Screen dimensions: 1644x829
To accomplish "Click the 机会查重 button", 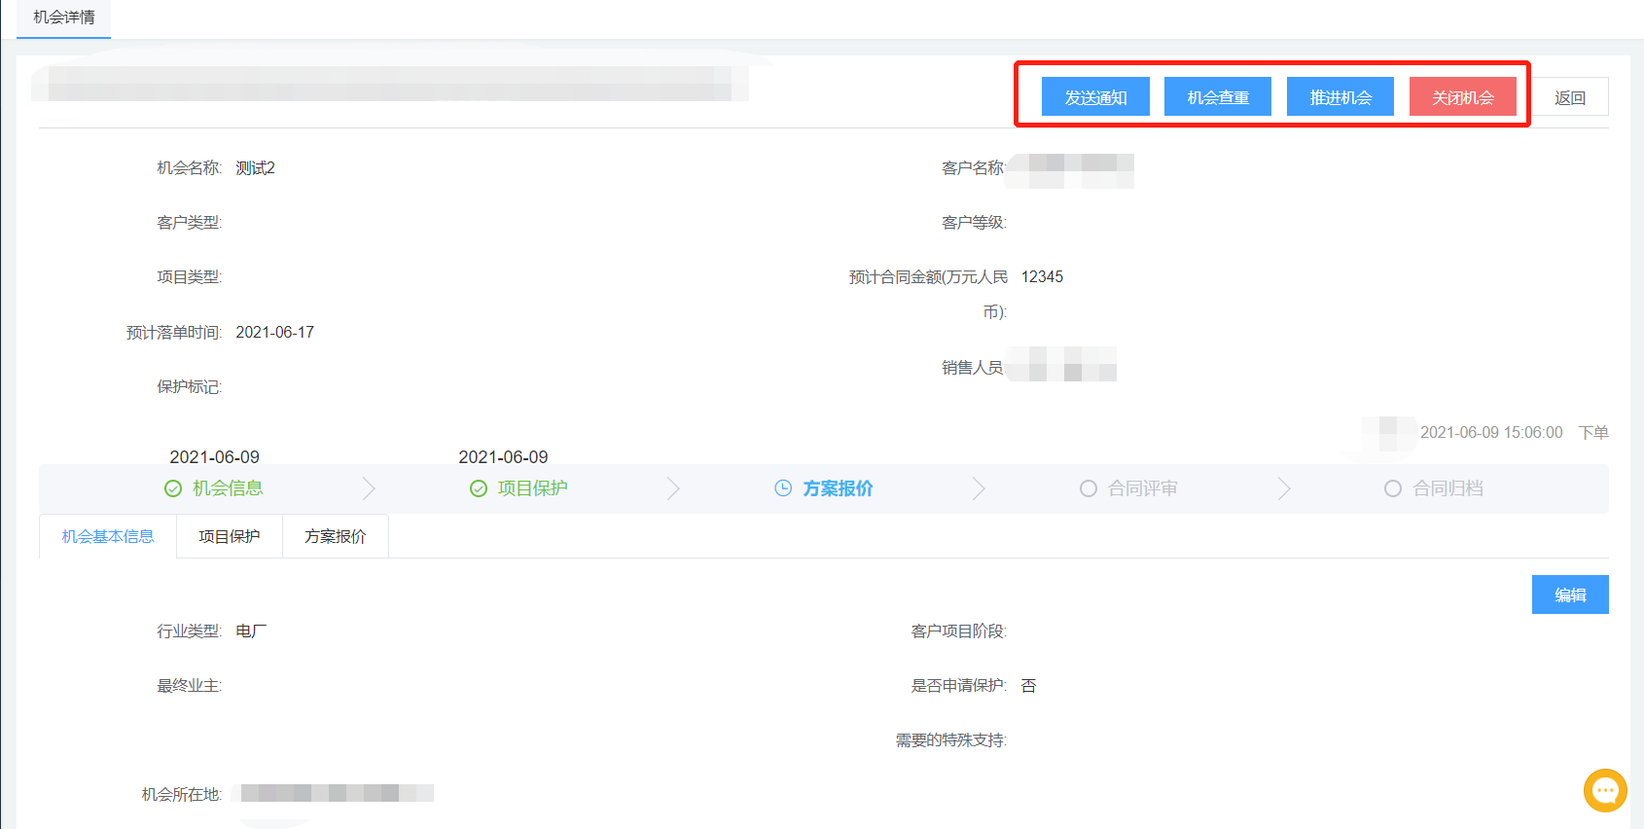I will 1218,97.
